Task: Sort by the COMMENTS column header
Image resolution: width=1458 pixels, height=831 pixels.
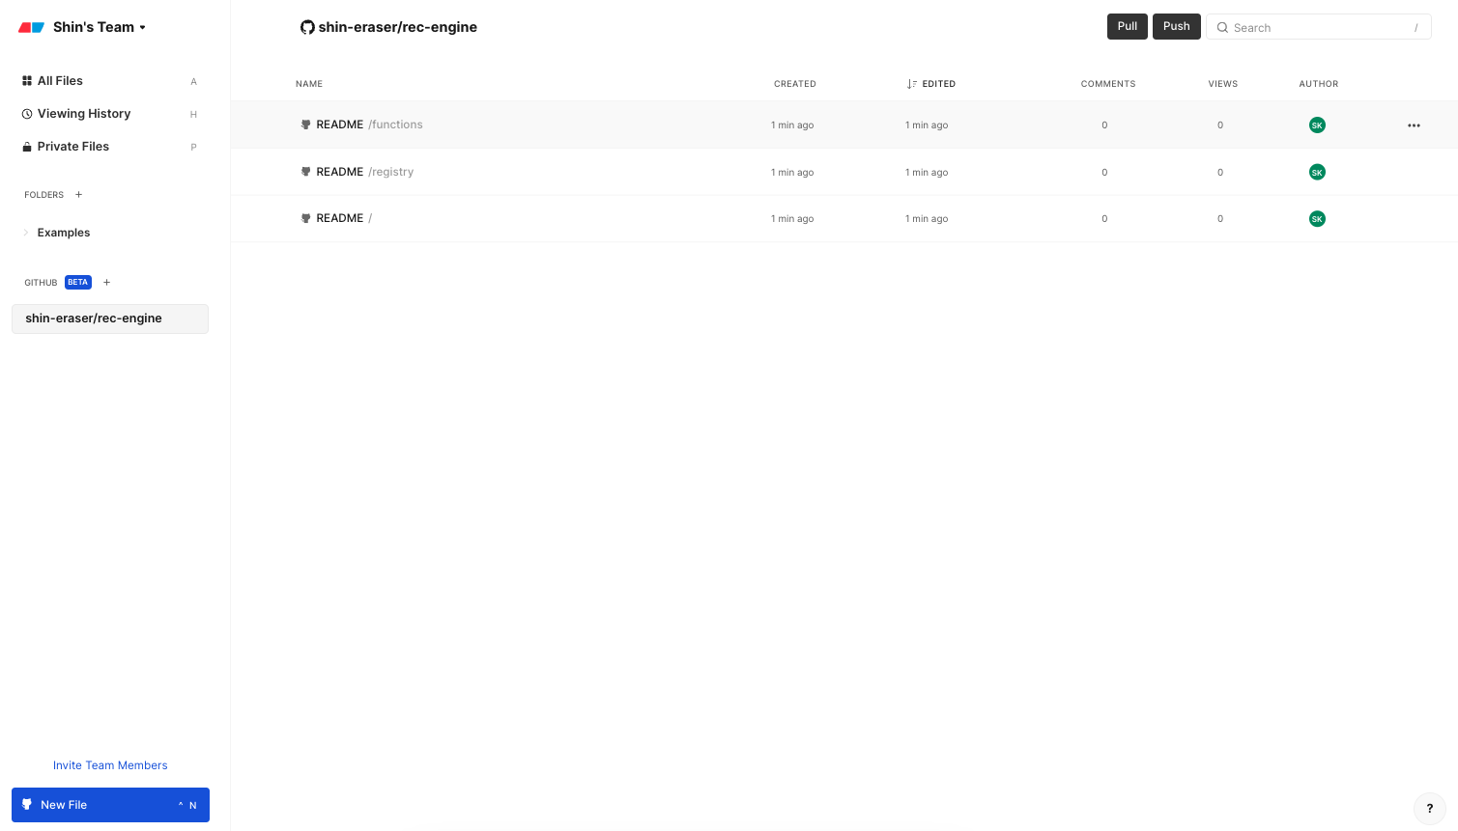Action: (1108, 84)
